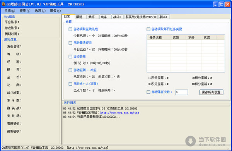The image size is (232, 151).
Task: Click the app icon in title bar
Action: 3,4
